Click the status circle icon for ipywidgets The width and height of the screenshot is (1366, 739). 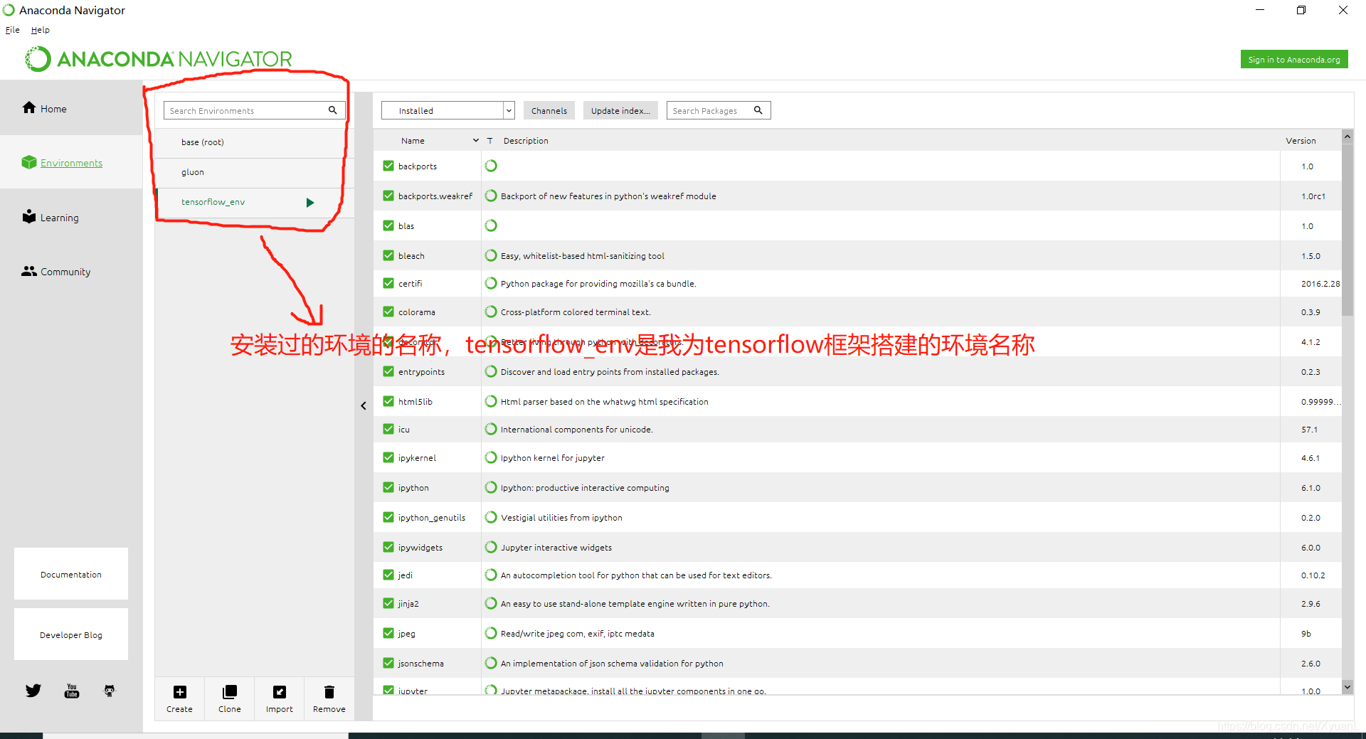[491, 547]
